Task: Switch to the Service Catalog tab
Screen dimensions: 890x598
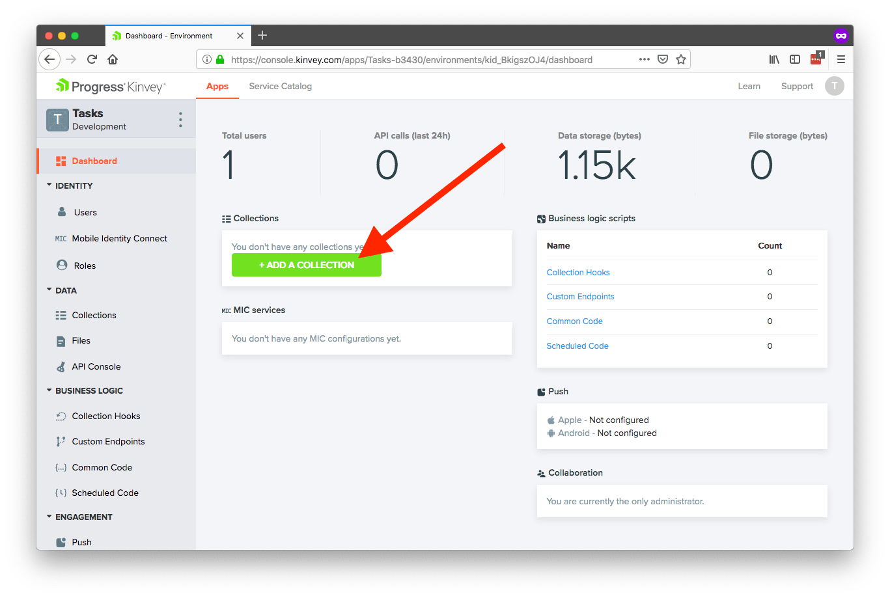Action: [x=280, y=87]
